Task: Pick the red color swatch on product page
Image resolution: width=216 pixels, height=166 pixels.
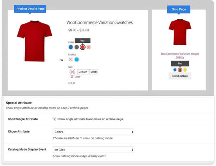Action: pos(83,47)
